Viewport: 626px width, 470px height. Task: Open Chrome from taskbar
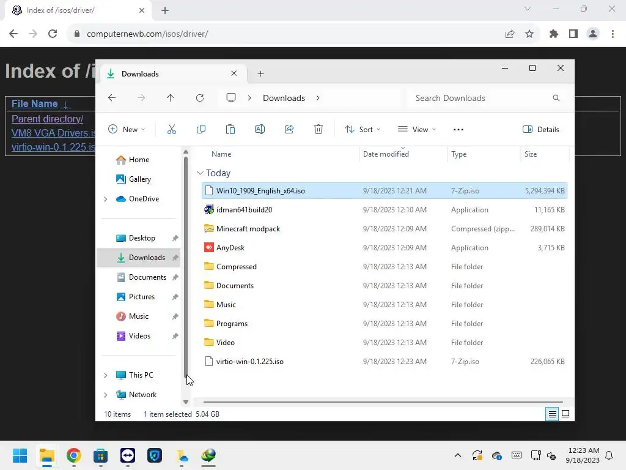(x=74, y=455)
